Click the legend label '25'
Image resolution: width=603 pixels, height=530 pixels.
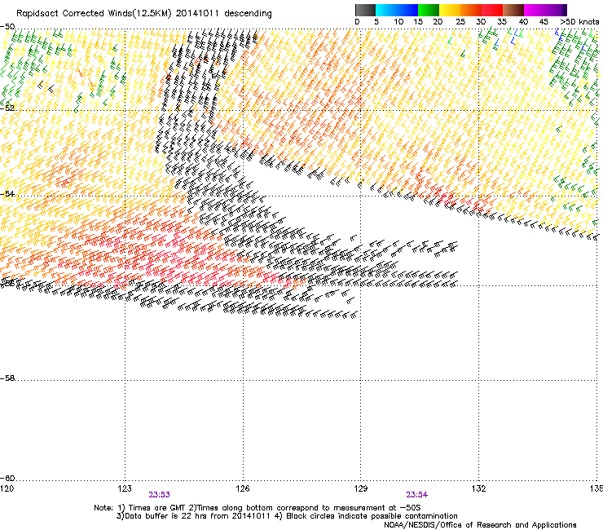pyautogui.click(x=460, y=22)
